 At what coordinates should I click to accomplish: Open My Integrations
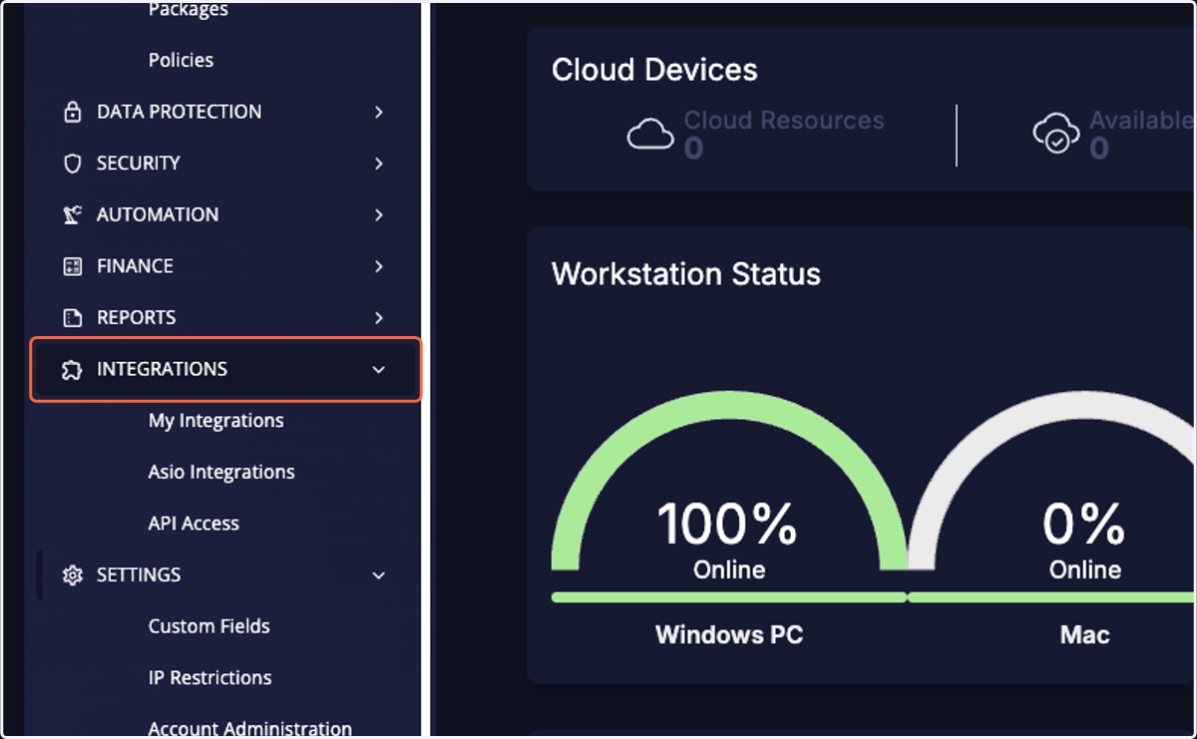(215, 421)
